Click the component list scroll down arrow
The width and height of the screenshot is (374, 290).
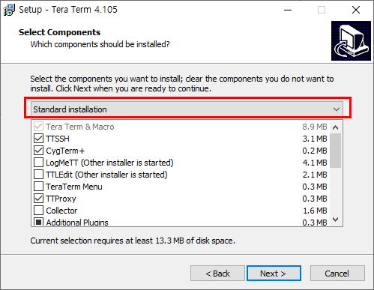pos(336,220)
